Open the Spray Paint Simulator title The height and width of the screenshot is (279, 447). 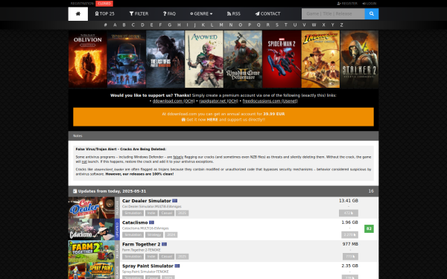coord(148,266)
